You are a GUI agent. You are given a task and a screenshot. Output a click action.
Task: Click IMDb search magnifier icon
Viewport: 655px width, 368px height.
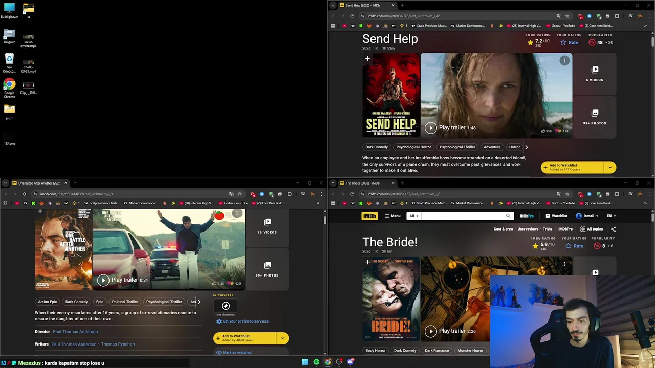(508, 216)
